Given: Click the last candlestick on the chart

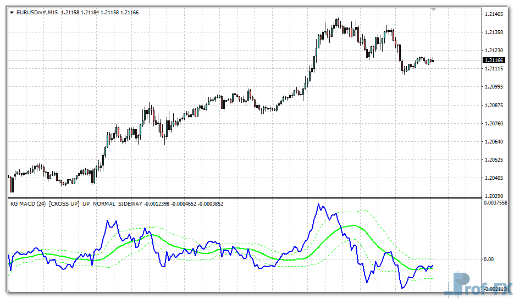Looking at the screenshot, I should (433, 60).
